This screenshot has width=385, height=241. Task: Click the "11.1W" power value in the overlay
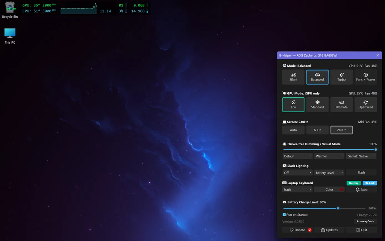pyautogui.click(x=105, y=11)
